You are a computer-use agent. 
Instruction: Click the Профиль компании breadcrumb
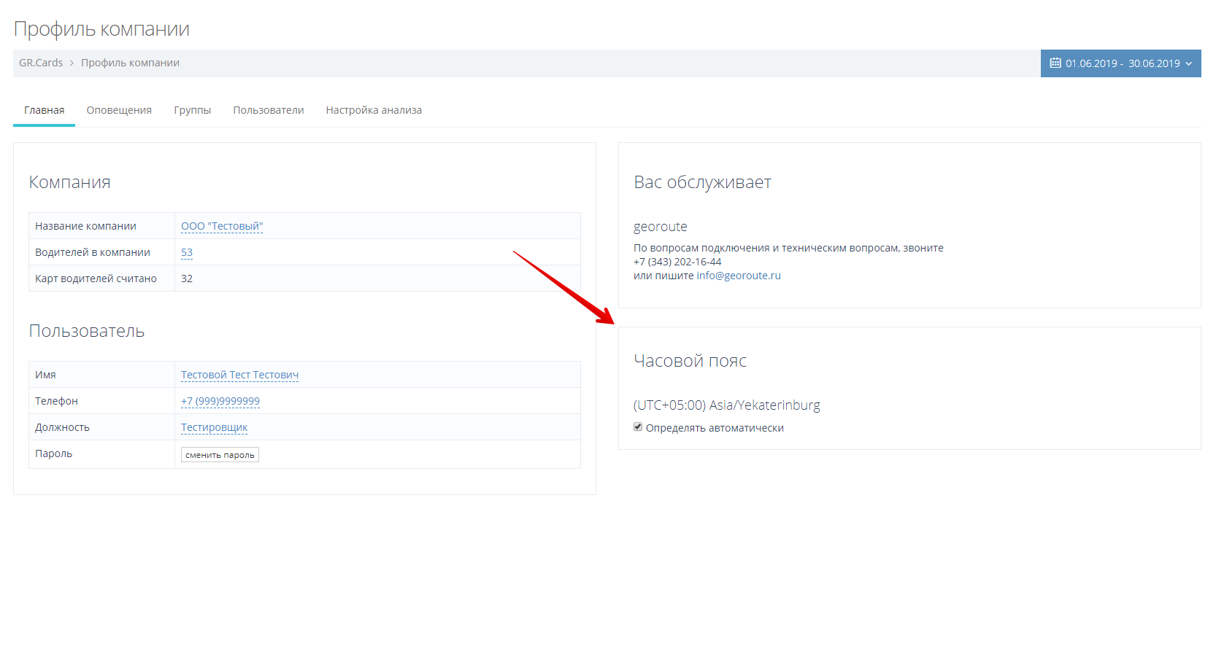tap(130, 63)
